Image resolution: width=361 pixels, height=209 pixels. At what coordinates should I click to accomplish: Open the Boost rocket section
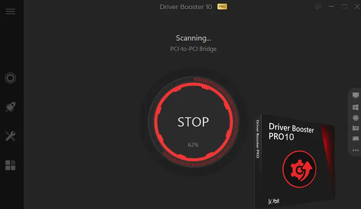10,107
